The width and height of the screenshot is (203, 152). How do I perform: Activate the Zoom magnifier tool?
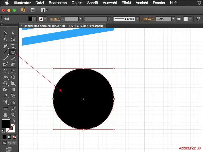(13, 115)
